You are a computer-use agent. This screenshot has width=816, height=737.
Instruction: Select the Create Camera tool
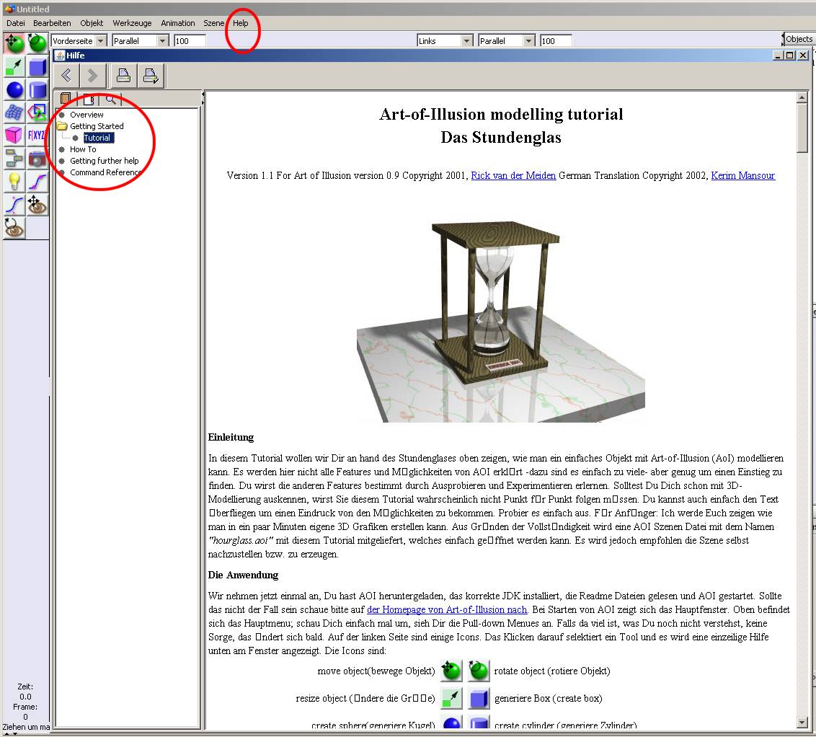click(x=37, y=158)
